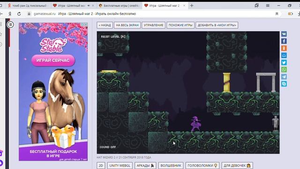This screenshot has width=300, height=169.
Task: Open the 2D tag link
Action: (101, 166)
